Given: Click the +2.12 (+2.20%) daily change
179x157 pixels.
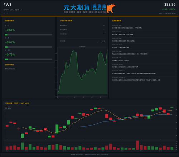Looking at the screenshot, I should (169, 9).
